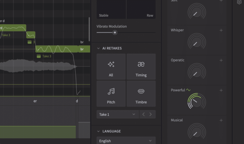The height and width of the screenshot is (144, 244).
Task: Click the clapperboard icon labeled 3
Action: [x=30, y=42]
